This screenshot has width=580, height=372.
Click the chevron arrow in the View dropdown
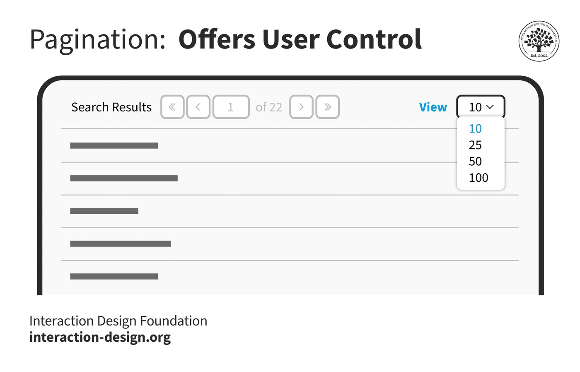pos(490,107)
